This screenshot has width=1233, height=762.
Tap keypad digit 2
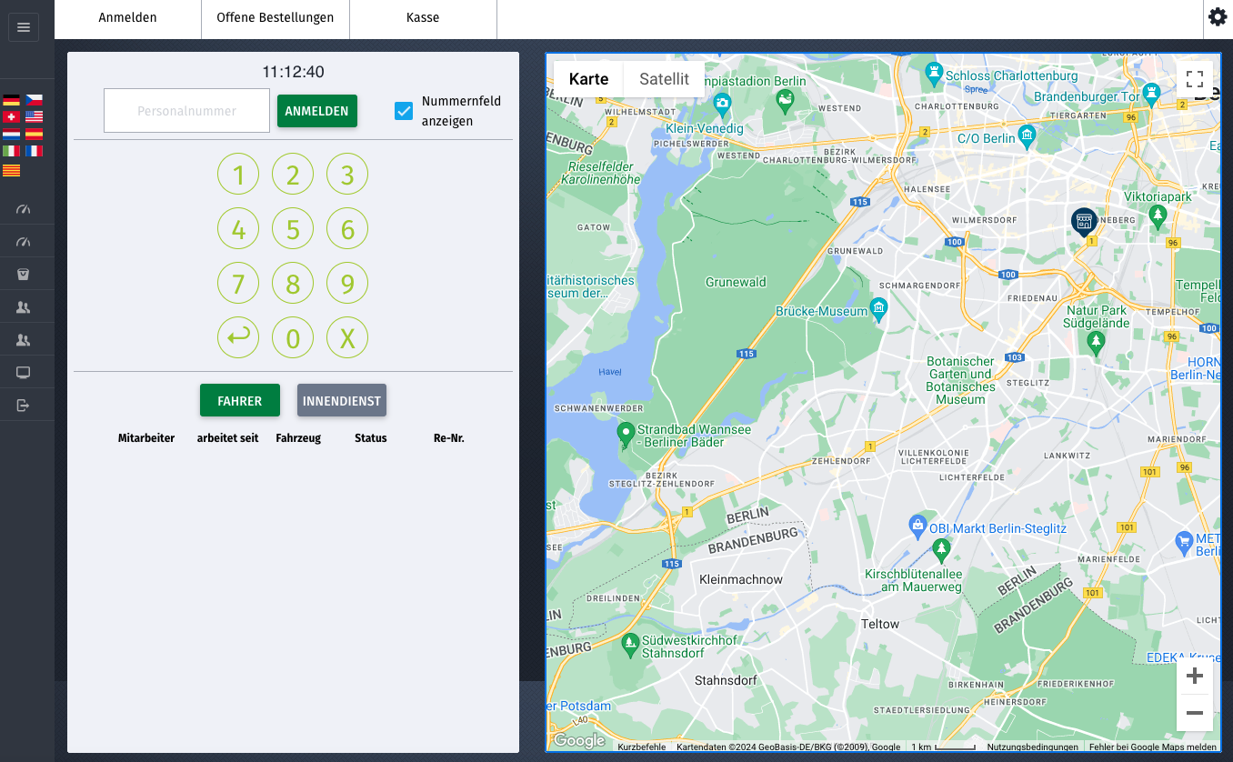pos(293,174)
